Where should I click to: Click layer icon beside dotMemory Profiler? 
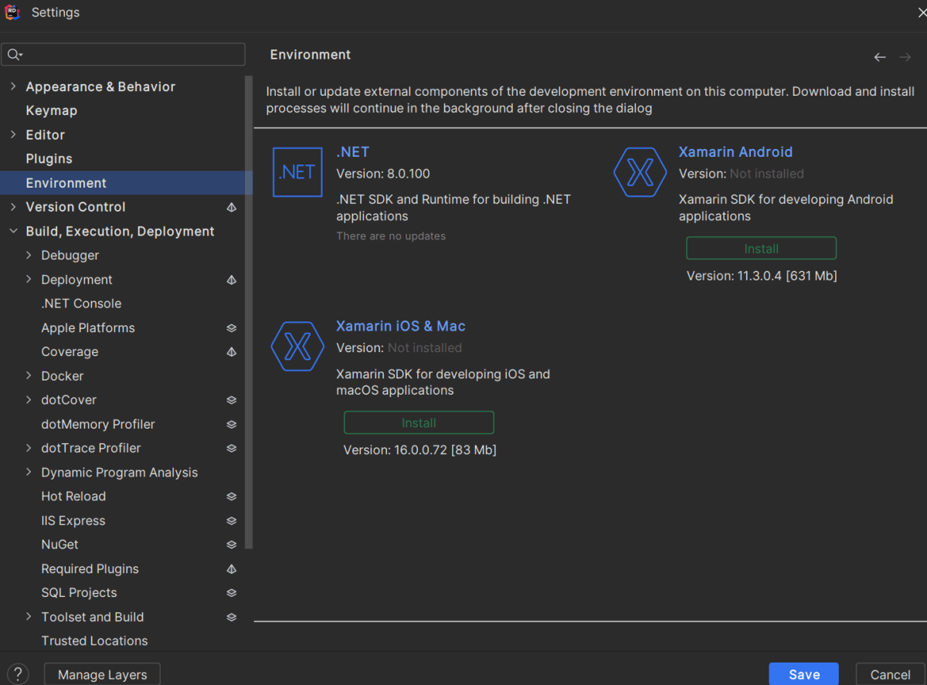tap(231, 424)
